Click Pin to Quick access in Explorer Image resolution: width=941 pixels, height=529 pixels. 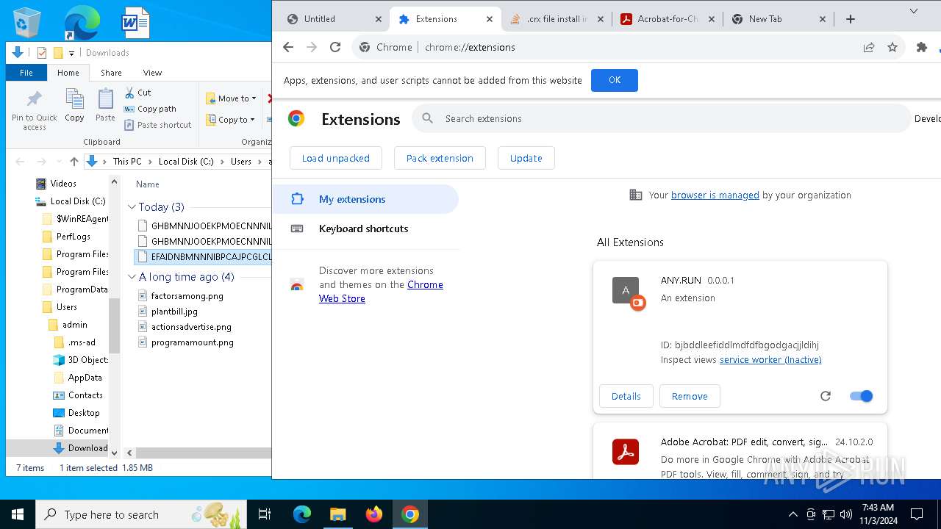35,110
